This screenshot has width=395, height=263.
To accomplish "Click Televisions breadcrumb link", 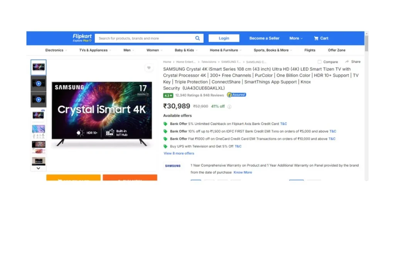I will pyautogui.click(x=209, y=62).
